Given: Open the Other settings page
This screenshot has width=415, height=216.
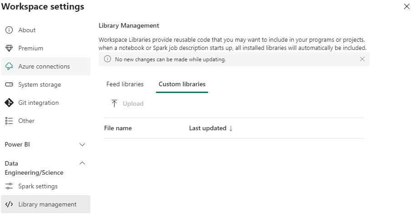Looking at the screenshot, I should [x=45, y=121].
